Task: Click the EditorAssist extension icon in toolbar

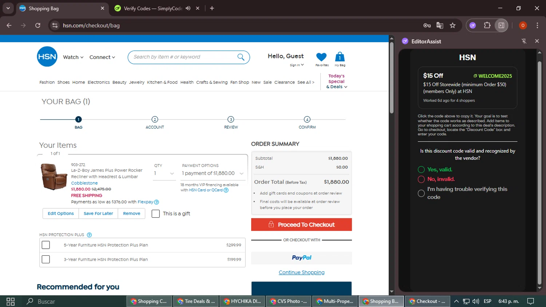Action: tap(473, 25)
